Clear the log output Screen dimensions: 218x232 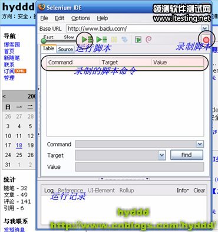[x=199, y=191]
